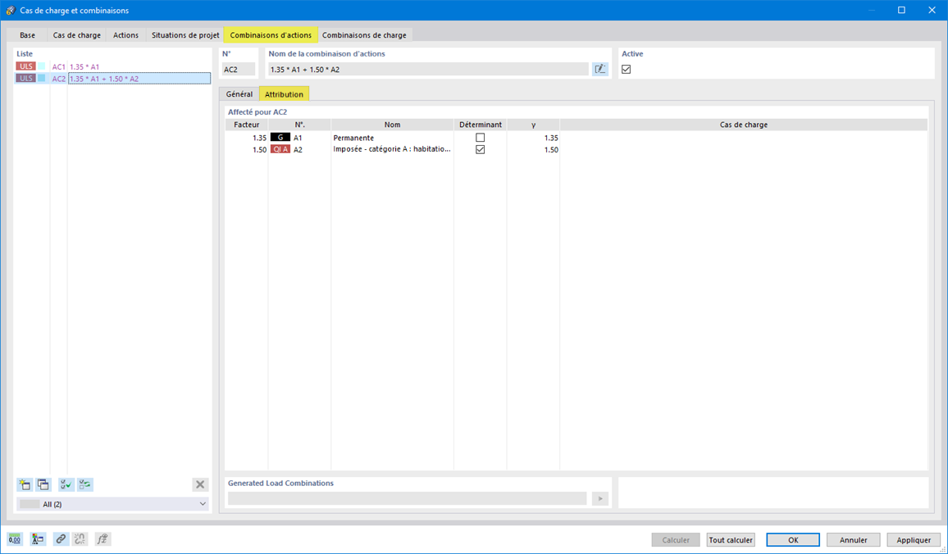948x554 pixels.
Task: Click the new action combination icon
Action: [x=25, y=484]
